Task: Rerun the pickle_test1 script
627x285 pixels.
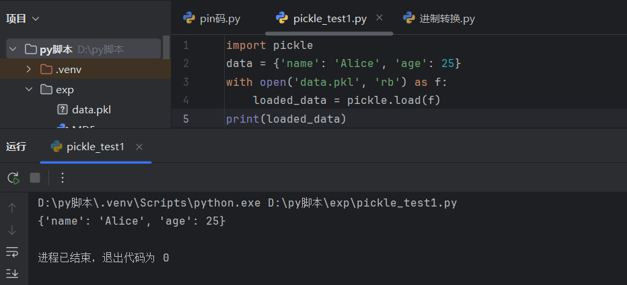Action: tap(13, 178)
